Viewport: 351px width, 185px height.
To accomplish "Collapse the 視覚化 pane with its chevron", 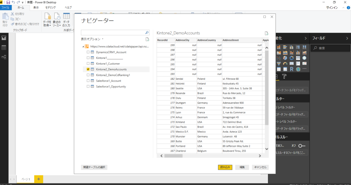I will click(x=306, y=38).
